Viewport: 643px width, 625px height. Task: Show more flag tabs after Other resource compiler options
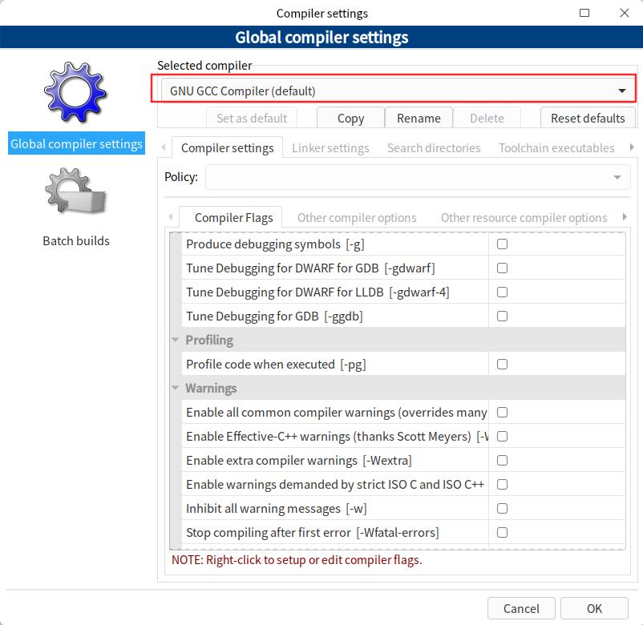click(x=625, y=217)
